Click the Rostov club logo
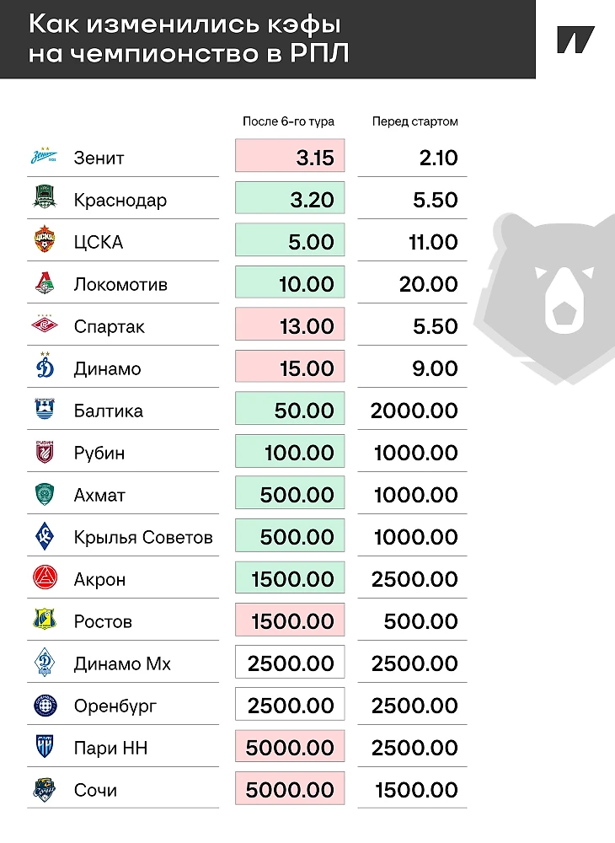 [x=45, y=620]
